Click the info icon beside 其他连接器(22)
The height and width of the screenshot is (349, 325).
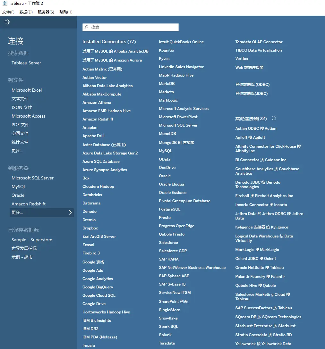point(274,118)
